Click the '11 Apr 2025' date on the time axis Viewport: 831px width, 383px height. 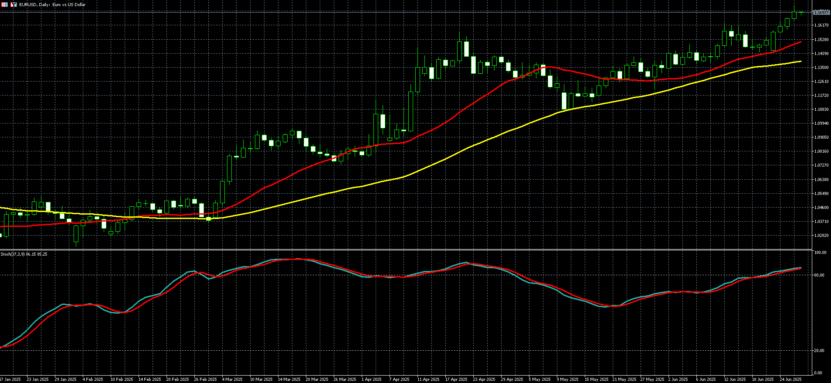pos(428,380)
